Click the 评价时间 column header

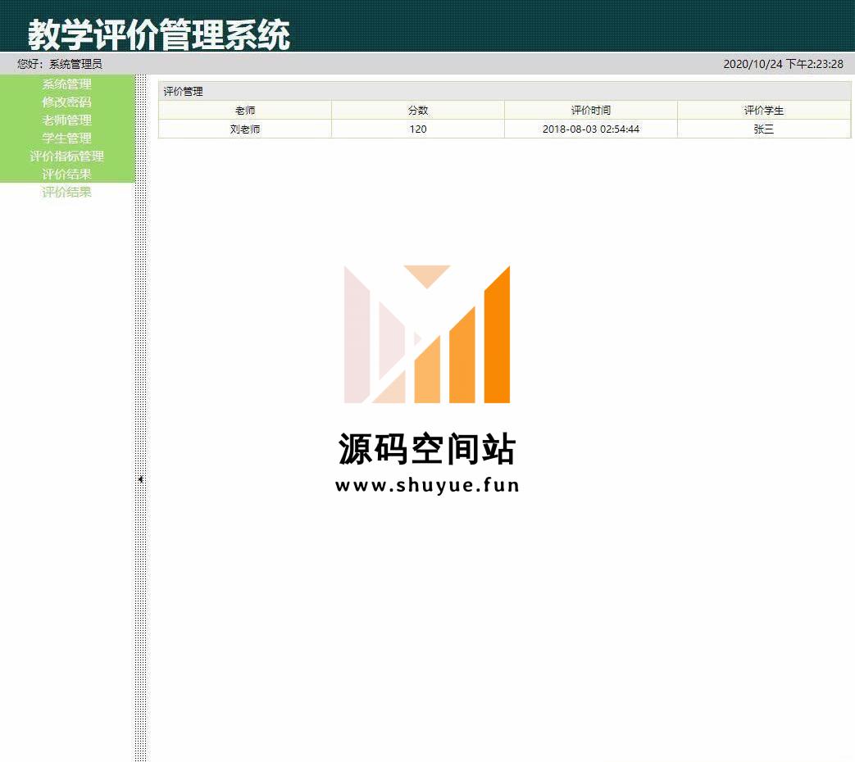[591, 110]
